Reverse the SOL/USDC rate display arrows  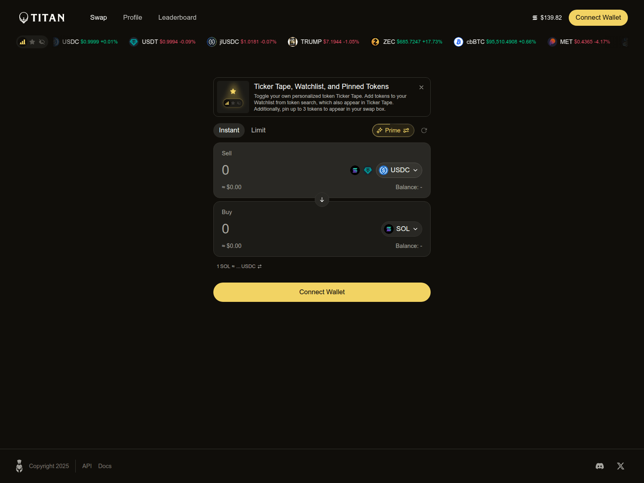259,266
